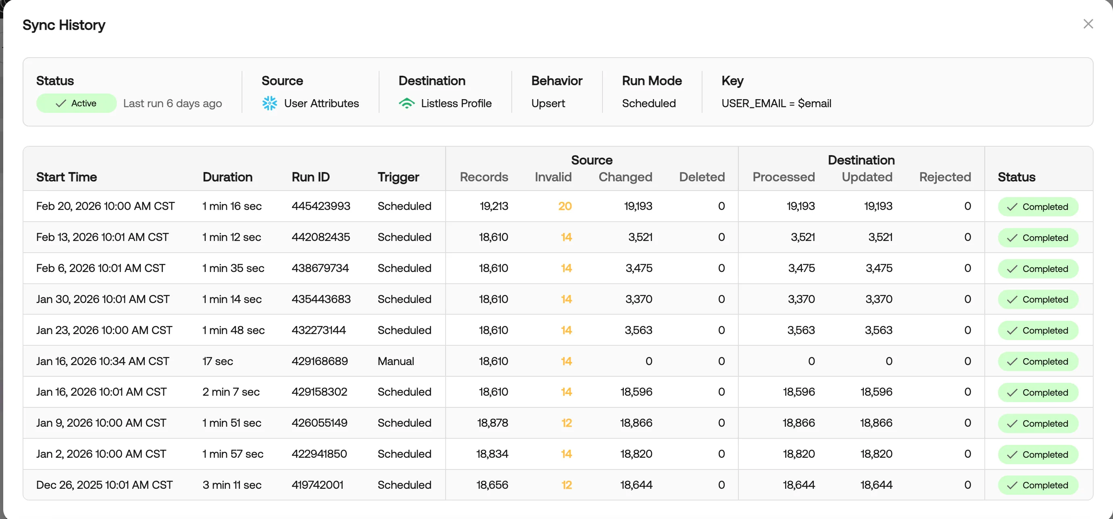
Task: Click the 19,213 records value
Action: (x=494, y=206)
